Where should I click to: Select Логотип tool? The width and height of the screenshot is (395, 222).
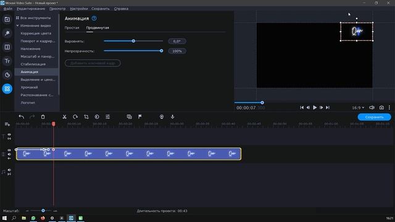[x=28, y=103]
